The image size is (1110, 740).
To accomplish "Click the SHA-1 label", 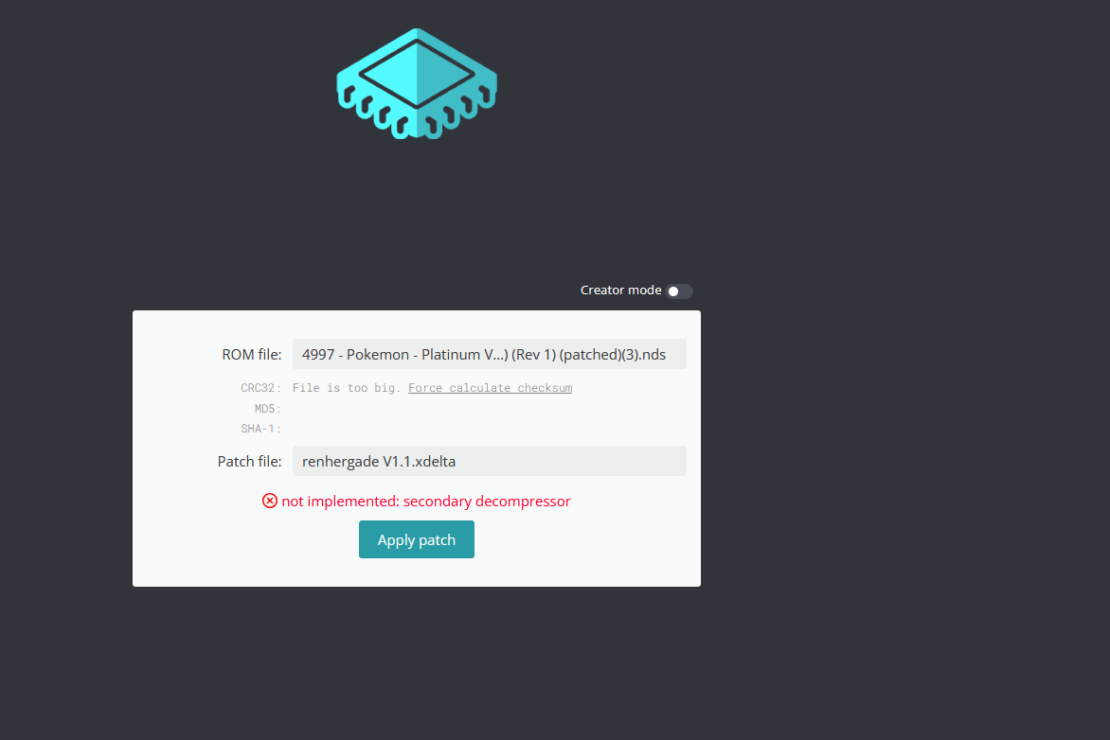I will point(260,429).
